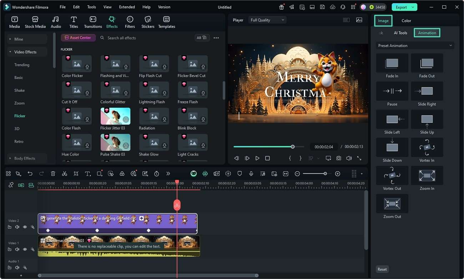464x279 pixels.
Task: Open the Preset Animation dropdown
Action: [415, 46]
